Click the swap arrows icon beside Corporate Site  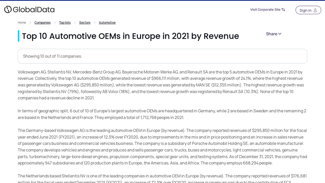283,9
